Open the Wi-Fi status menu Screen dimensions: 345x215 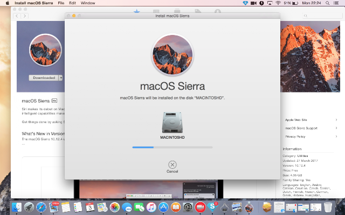[278, 3]
